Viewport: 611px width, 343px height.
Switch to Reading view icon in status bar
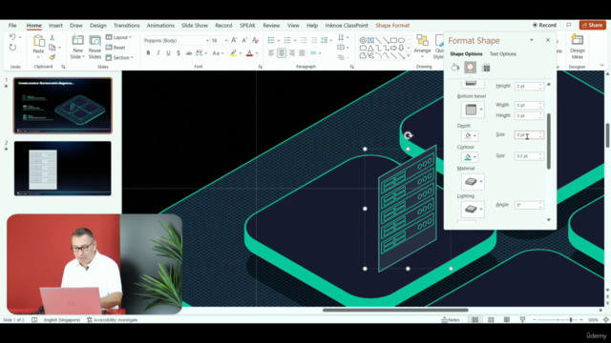coord(507,320)
